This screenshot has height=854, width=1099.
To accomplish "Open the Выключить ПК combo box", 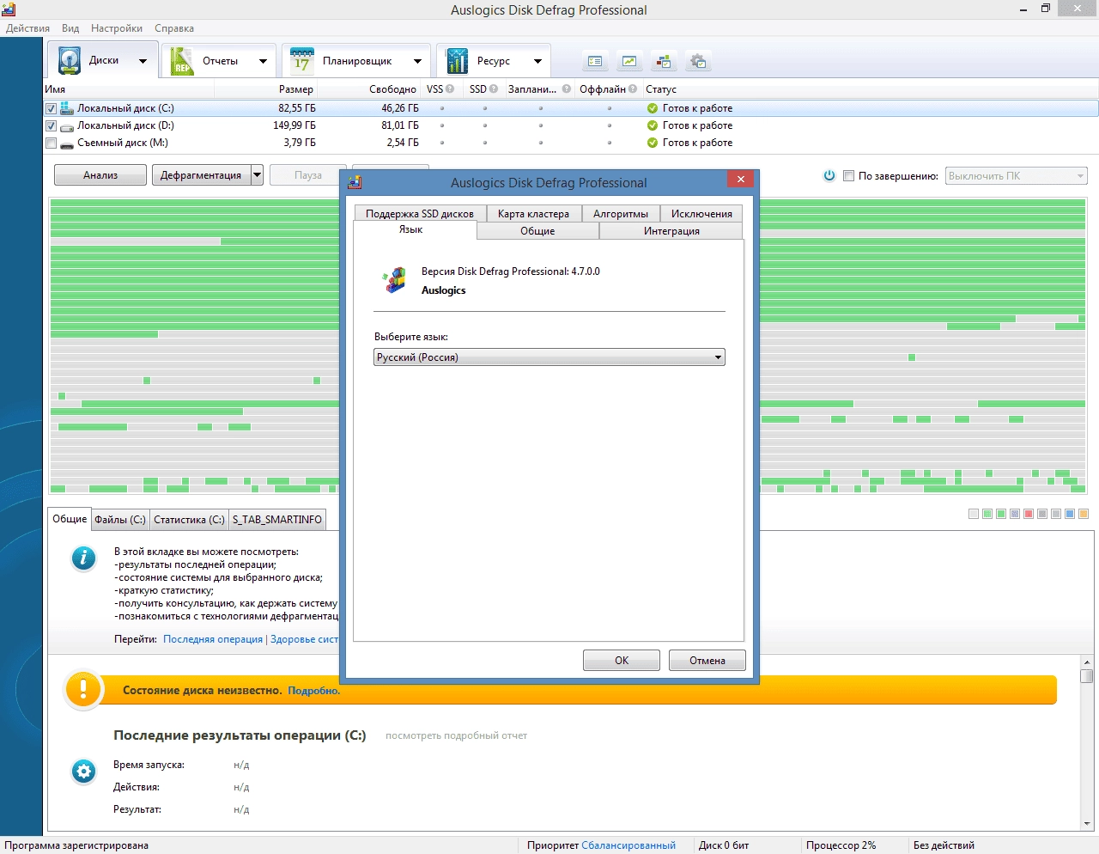I will 1017,176.
